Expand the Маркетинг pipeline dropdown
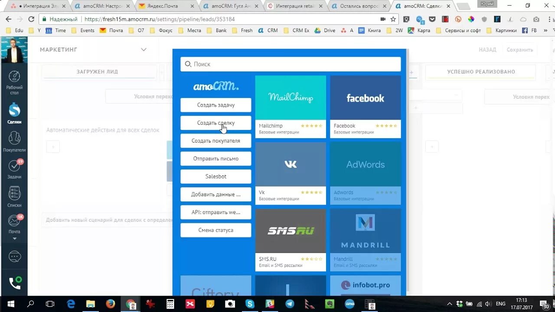Image resolution: width=555 pixels, height=312 pixels. pyautogui.click(x=144, y=49)
